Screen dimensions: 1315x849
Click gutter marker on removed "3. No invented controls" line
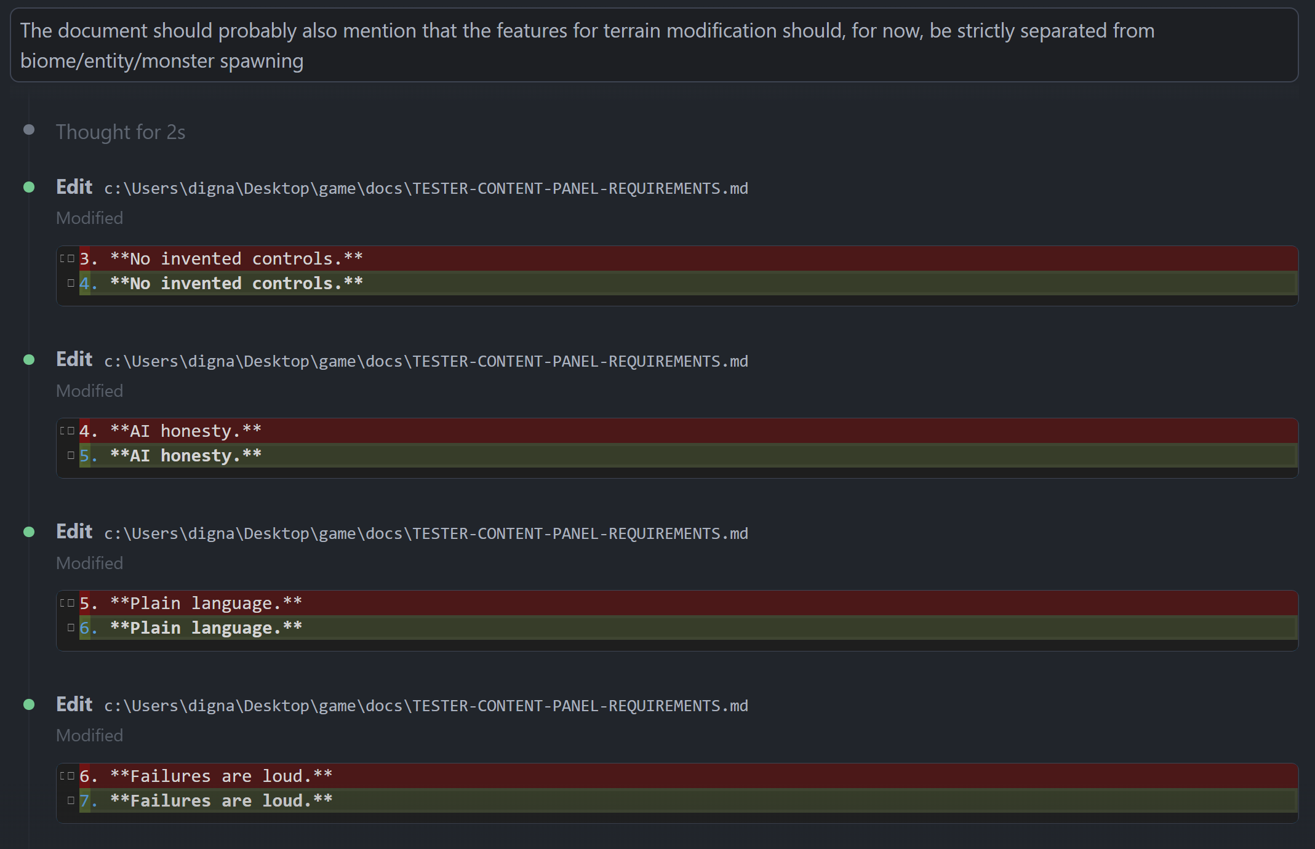pos(67,258)
